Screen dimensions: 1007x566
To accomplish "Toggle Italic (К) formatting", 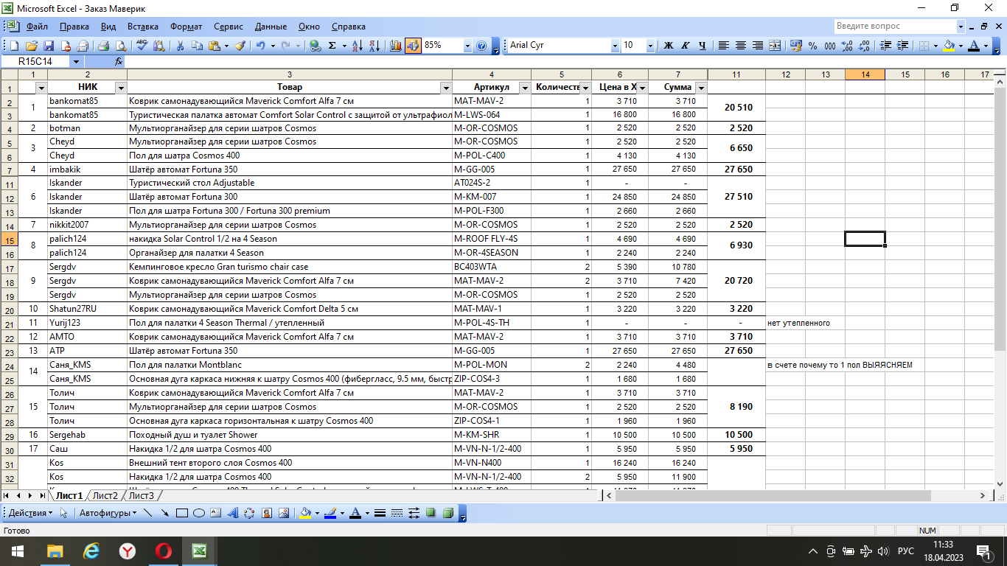I will coord(686,46).
